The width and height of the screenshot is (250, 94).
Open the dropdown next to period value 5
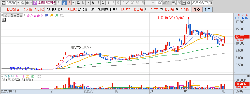click(73, 3)
